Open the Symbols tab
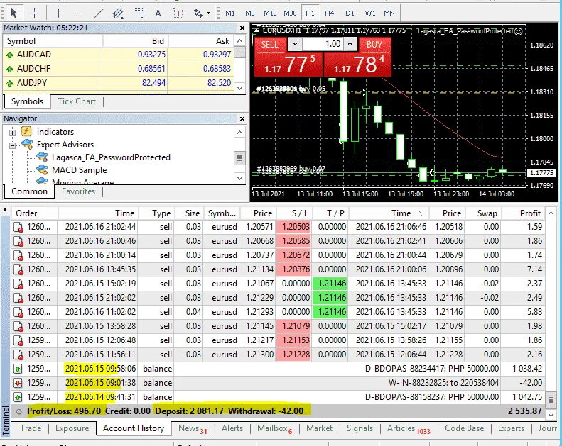The height and width of the screenshot is (446, 562). tap(27, 101)
